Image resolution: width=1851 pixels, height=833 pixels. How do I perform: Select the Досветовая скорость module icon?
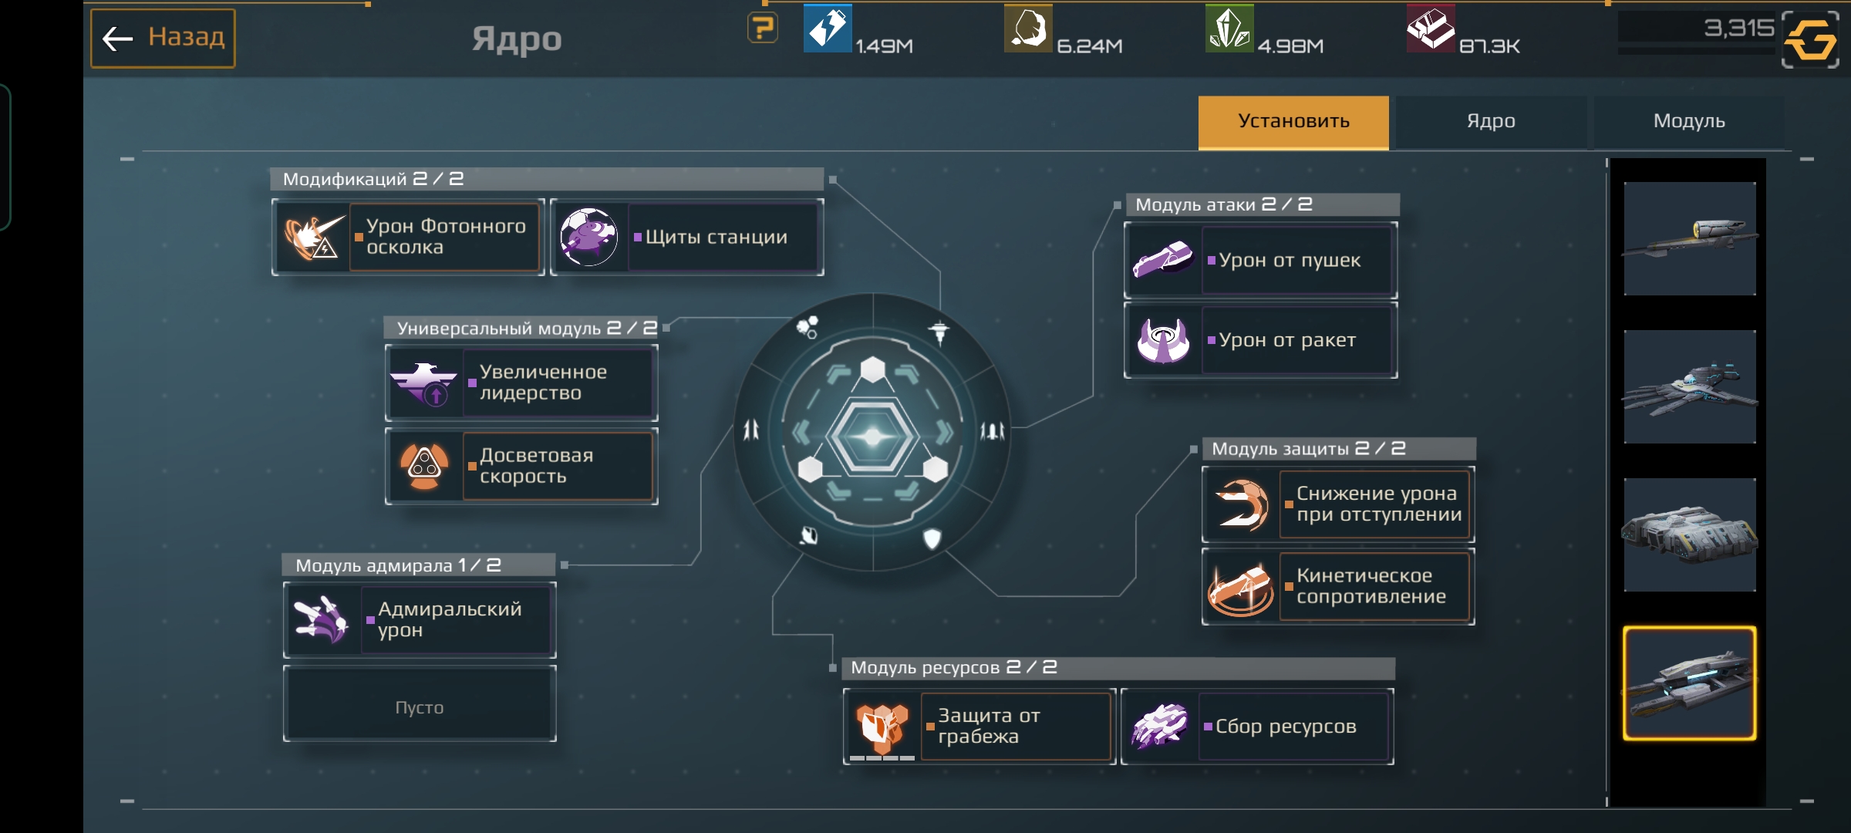coord(424,466)
